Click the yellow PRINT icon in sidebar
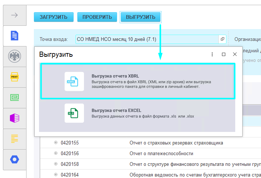 (x=14, y=77)
